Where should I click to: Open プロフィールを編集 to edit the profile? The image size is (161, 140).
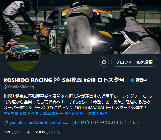click(x=134, y=62)
